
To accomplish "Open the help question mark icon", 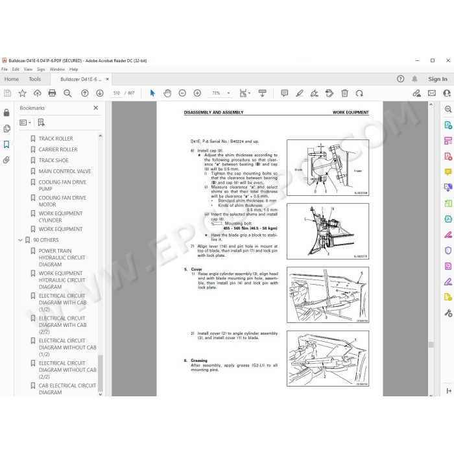I will (x=400, y=79).
